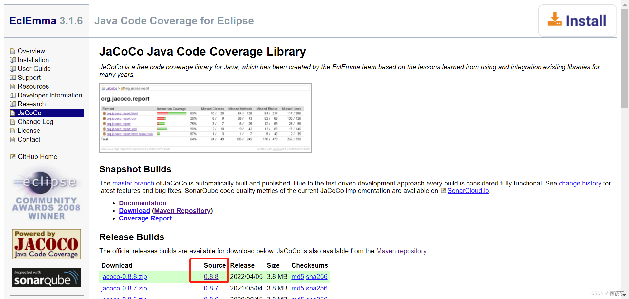This screenshot has height=299, width=629.
Task: Download jacoco-0.8.7.zip
Action: (x=124, y=288)
